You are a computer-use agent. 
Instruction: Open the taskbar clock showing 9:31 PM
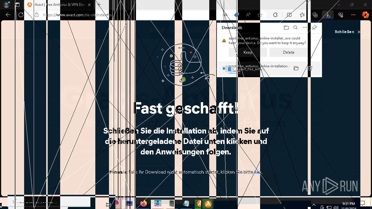348,206
